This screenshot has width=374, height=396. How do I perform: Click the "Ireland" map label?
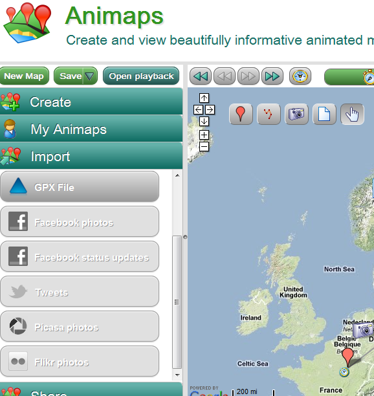tap(251, 318)
